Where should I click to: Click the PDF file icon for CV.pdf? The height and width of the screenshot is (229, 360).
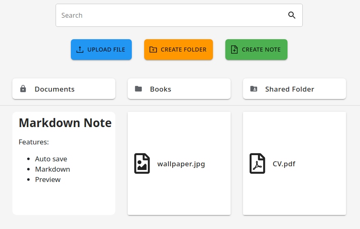point(257,163)
